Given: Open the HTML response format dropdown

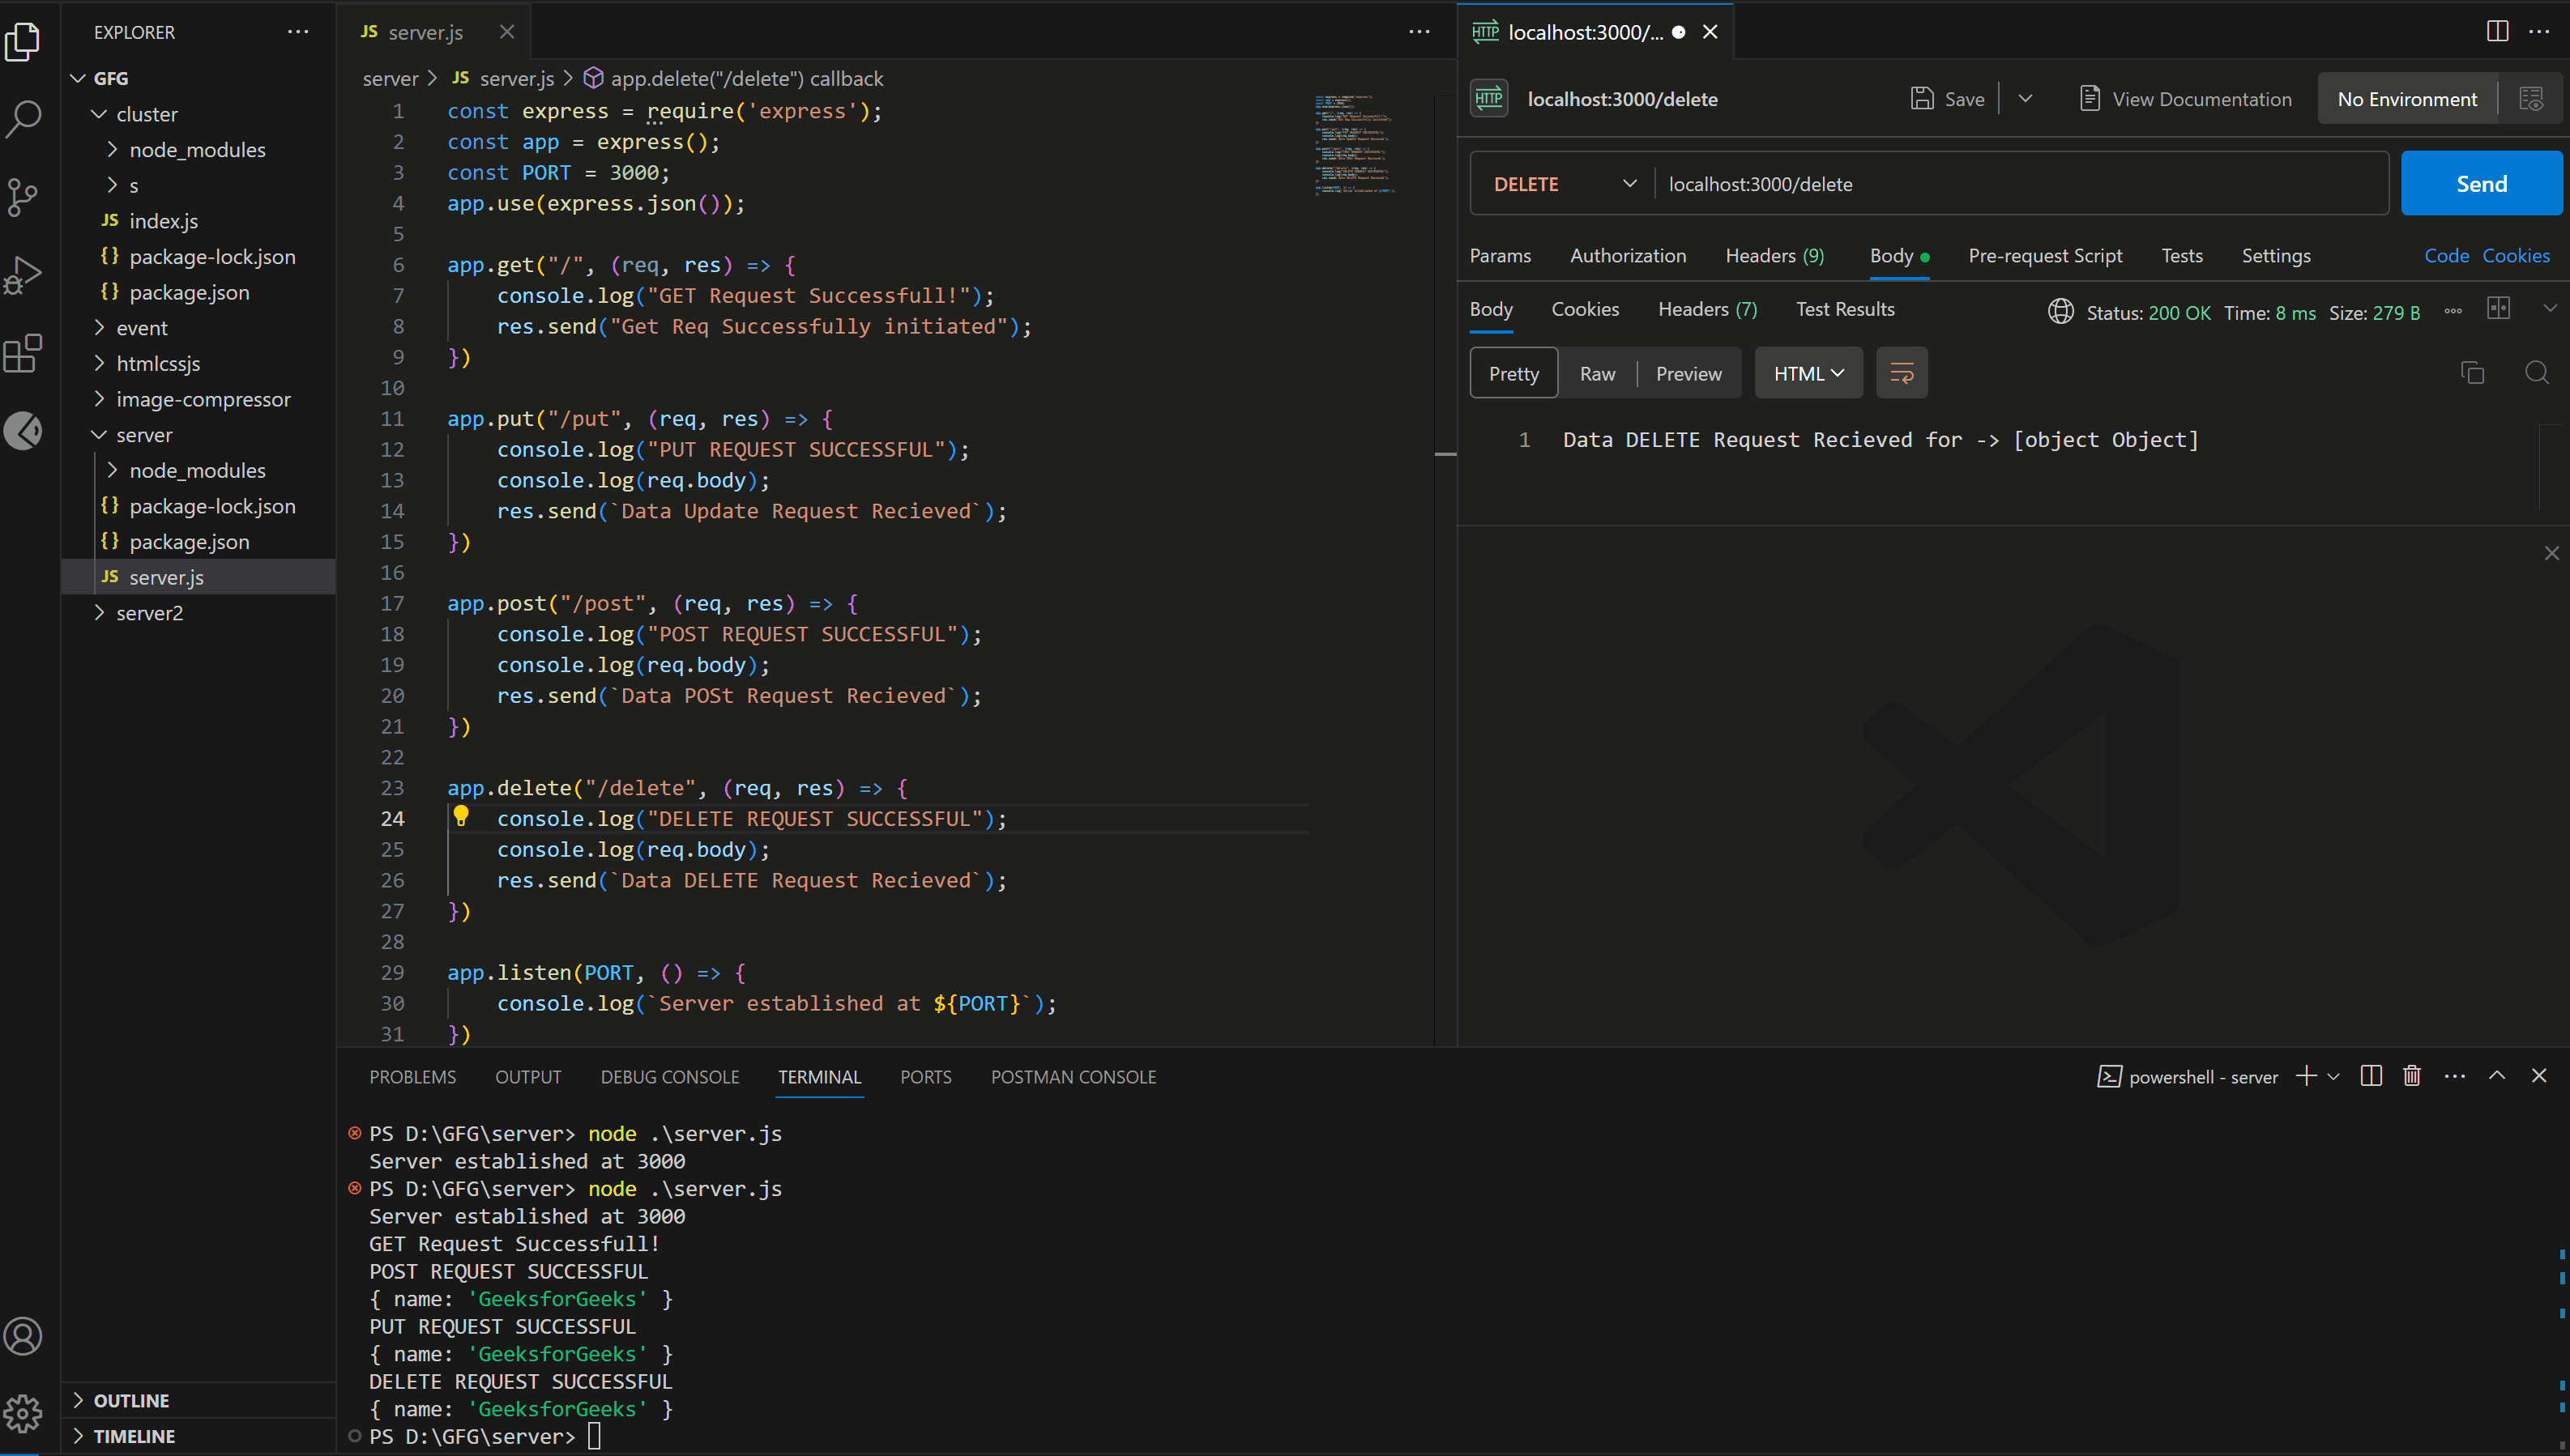Looking at the screenshot, I should pyautogui.click(x=1808, y=373).
